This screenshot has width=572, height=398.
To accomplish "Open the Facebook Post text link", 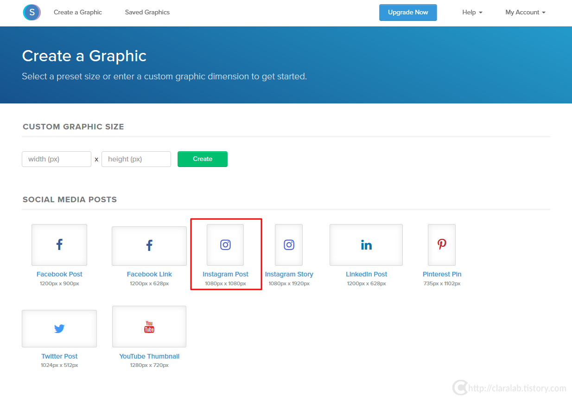I will [x=59, y=274].
